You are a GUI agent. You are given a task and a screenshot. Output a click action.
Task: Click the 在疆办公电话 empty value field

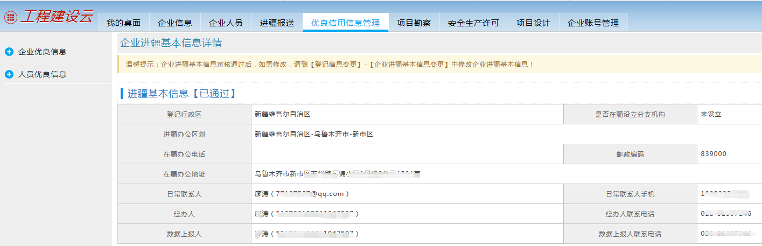pyautogui.click(x=407, y=154)
